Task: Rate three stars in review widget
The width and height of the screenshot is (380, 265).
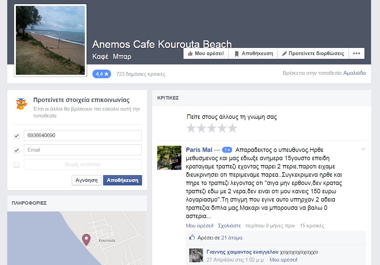Action: pos(212,128)
